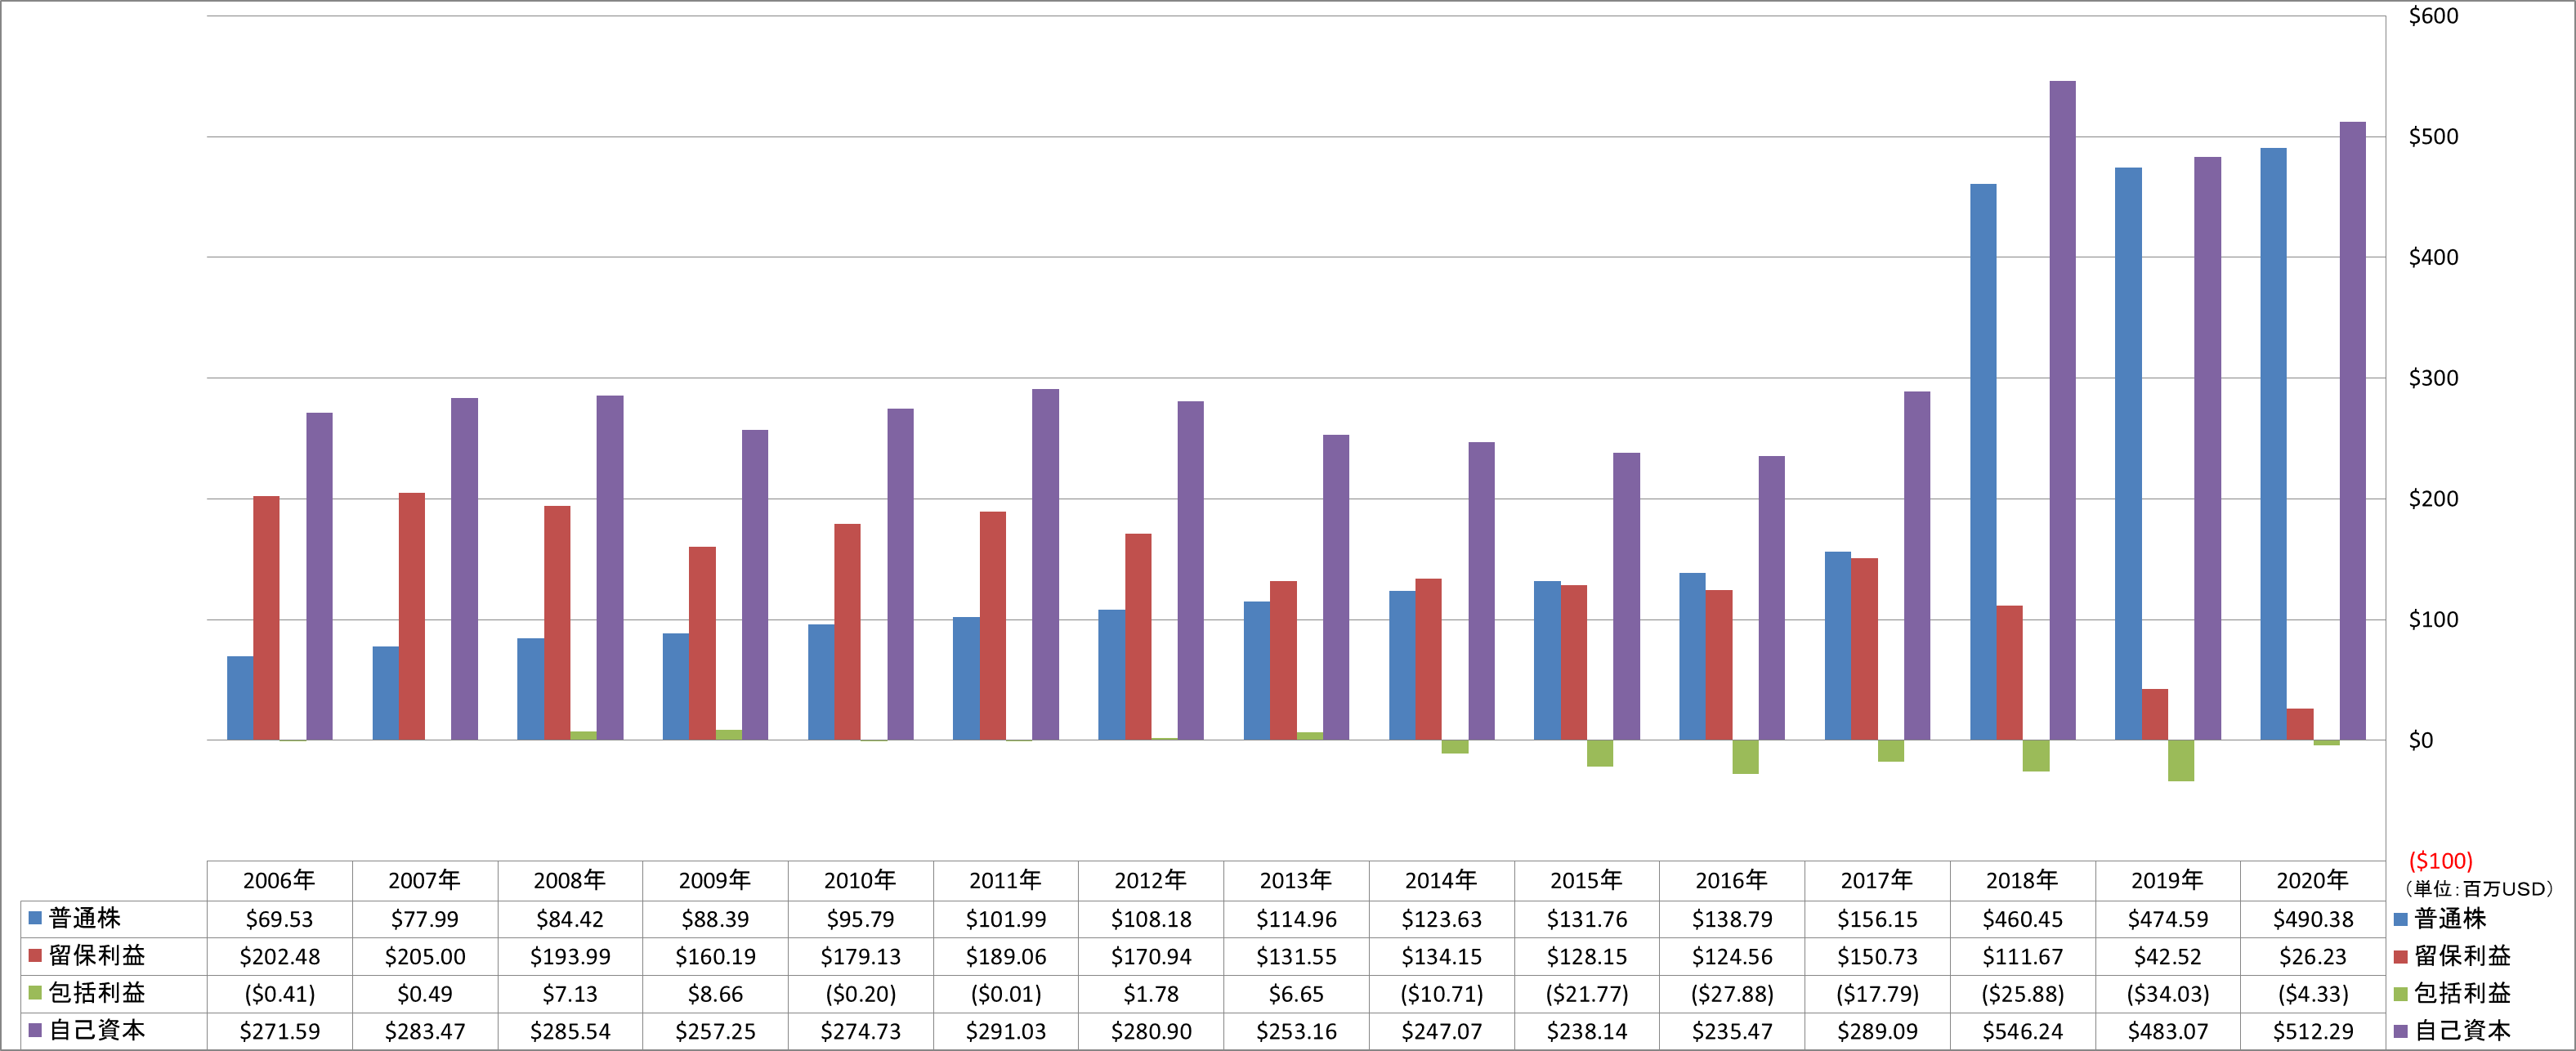Image resolution: width=2576 pixels, height=1051 pixels.
Task: Click the $291.03 cell for 2011
Action: pyautogui.click(x=1005, y=1031)
